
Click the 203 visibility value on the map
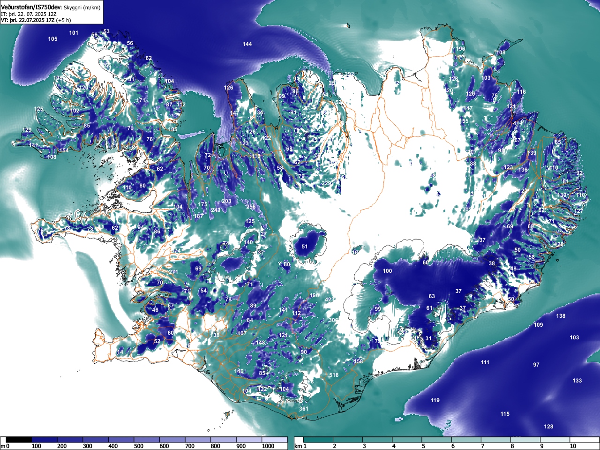click(226, 201)
